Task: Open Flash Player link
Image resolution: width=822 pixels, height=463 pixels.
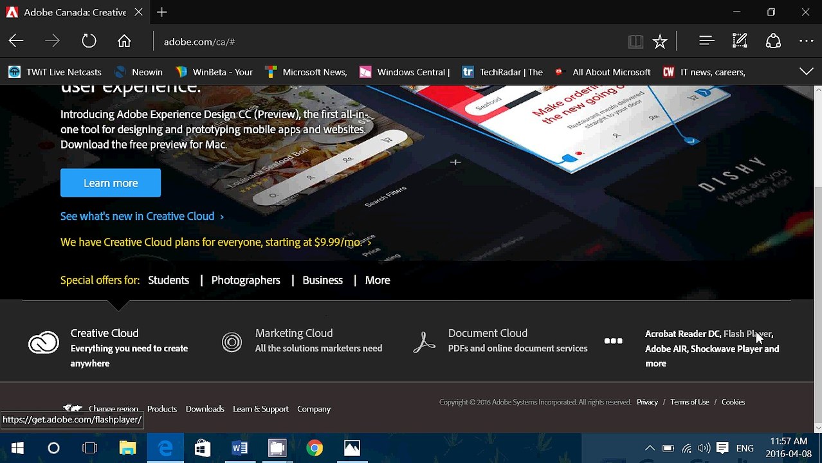Action: (747, 334)
